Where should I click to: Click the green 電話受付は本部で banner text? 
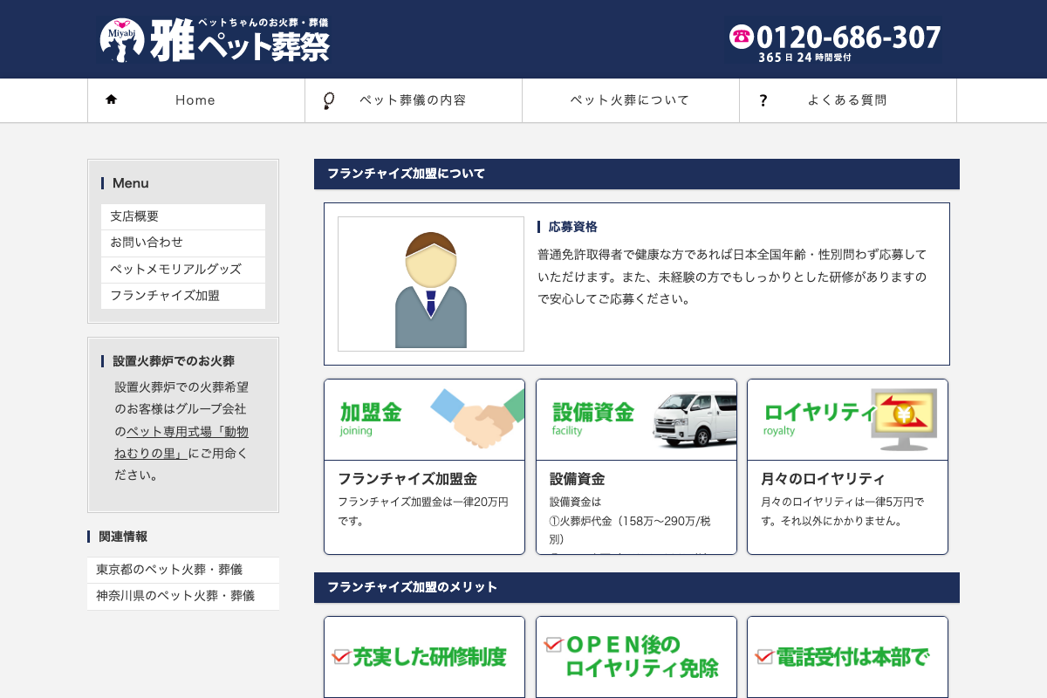pyautogui.click(x=852, y=656)
